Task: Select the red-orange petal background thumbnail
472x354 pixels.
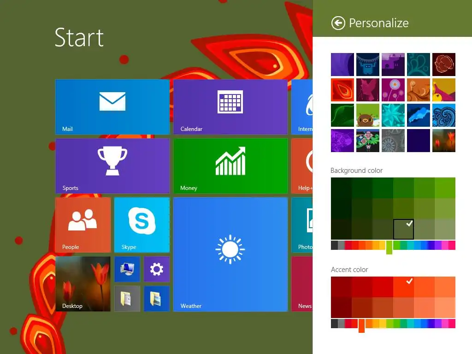Action: point(342,90)
